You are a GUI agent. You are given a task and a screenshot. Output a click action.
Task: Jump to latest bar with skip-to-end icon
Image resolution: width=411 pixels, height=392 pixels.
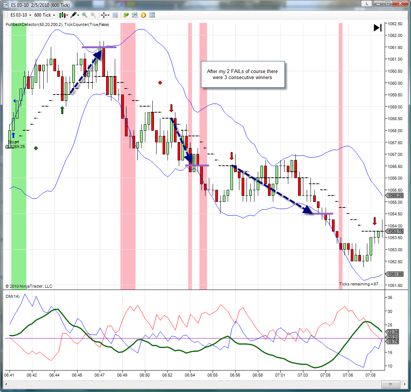(378, 27)
